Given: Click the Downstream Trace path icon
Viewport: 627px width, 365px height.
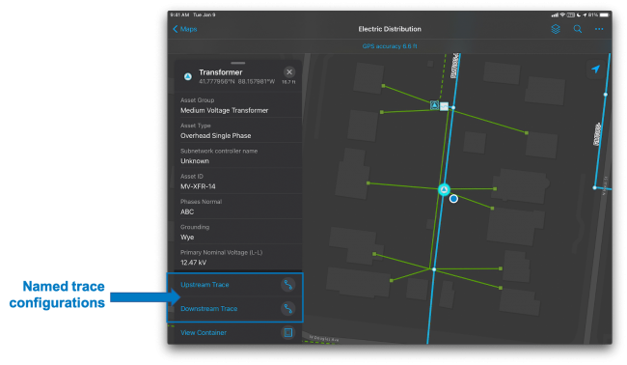Looking at the screenshot, I should point(287,309).
